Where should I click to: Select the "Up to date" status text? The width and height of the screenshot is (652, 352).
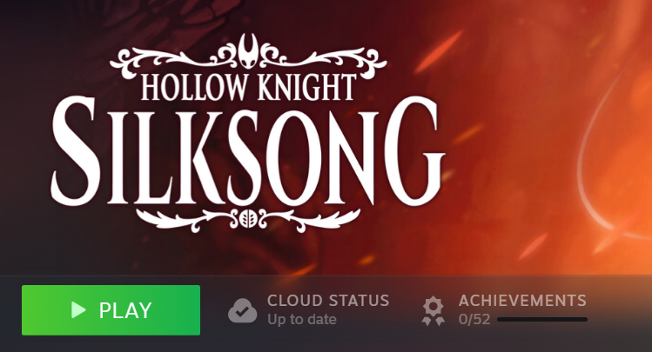(302, 320)
